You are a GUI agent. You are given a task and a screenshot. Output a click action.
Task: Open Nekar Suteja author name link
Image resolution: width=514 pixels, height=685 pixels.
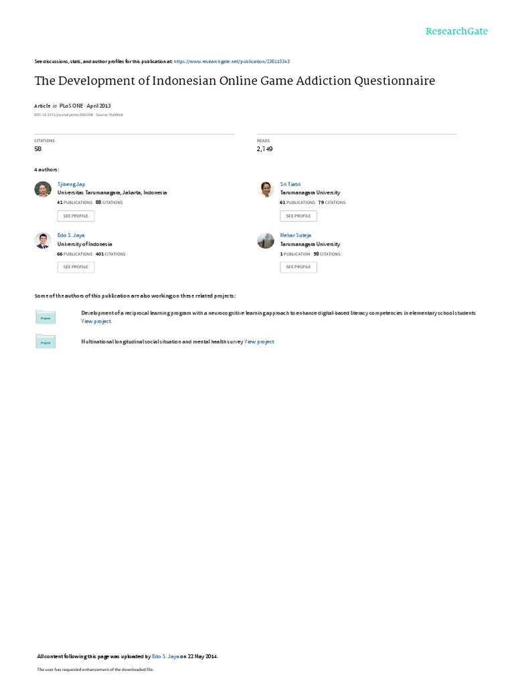click(295, 235)
